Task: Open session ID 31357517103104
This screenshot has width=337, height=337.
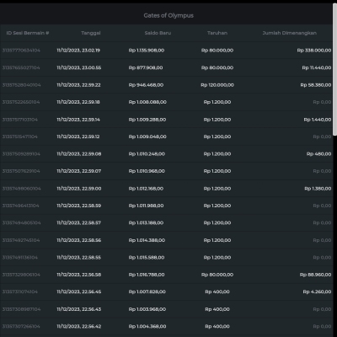Action: (x=20, y=120)
